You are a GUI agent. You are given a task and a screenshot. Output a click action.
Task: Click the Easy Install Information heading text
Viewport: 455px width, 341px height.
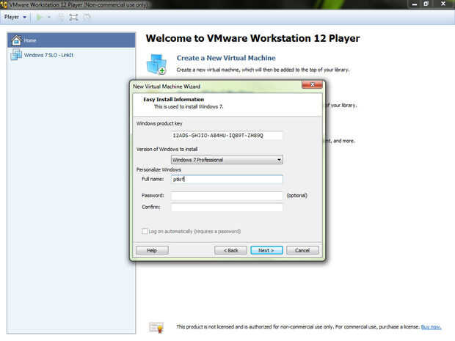pos(173,100)
